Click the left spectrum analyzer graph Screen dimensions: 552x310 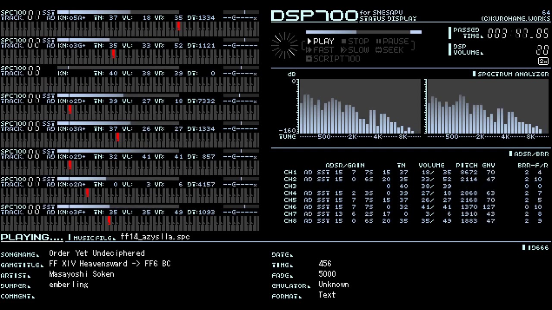359,106
